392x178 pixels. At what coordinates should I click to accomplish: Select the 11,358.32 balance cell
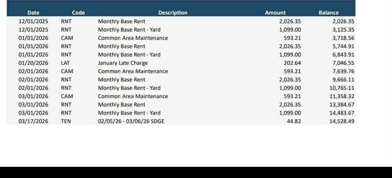tap(342, 96)
